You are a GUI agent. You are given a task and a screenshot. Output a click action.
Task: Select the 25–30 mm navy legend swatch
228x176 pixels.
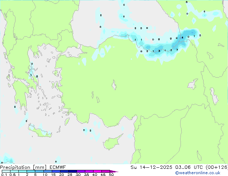pyautogui.click(x=73, y=171)
